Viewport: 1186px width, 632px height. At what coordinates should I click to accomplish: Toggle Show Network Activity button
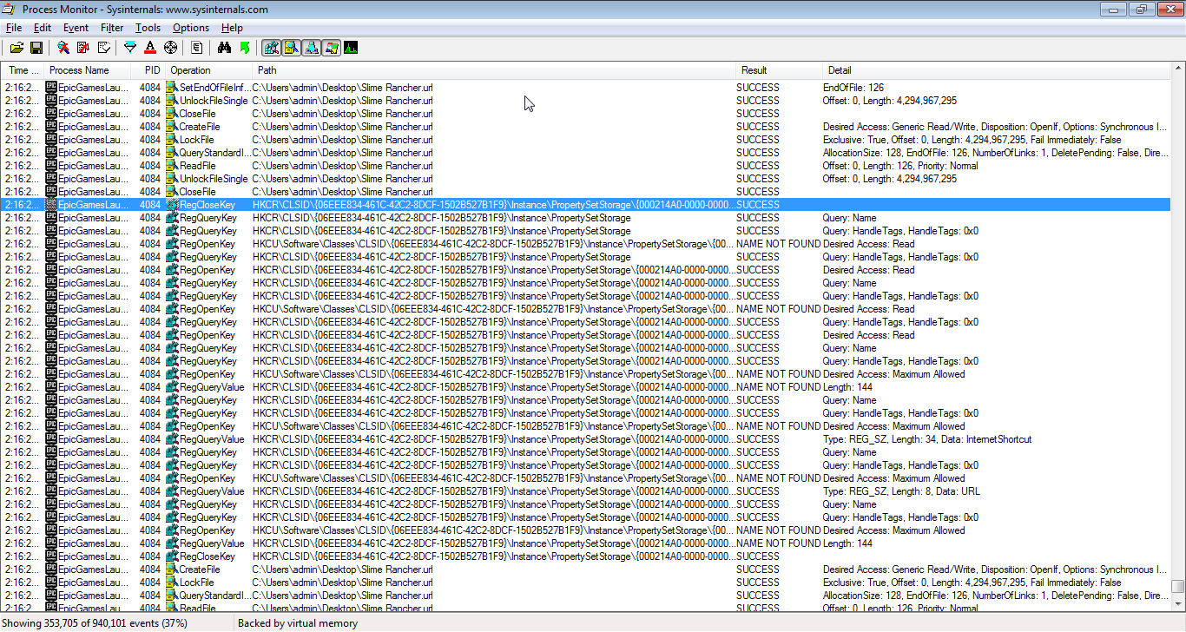point(311,48)
